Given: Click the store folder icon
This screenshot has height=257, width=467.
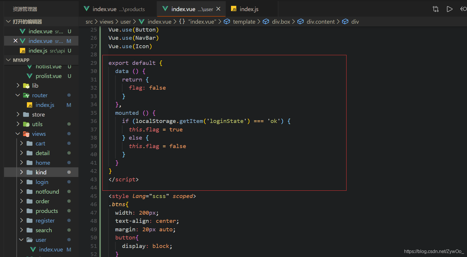Looking at the screenshot, I should tap(26, 114).
